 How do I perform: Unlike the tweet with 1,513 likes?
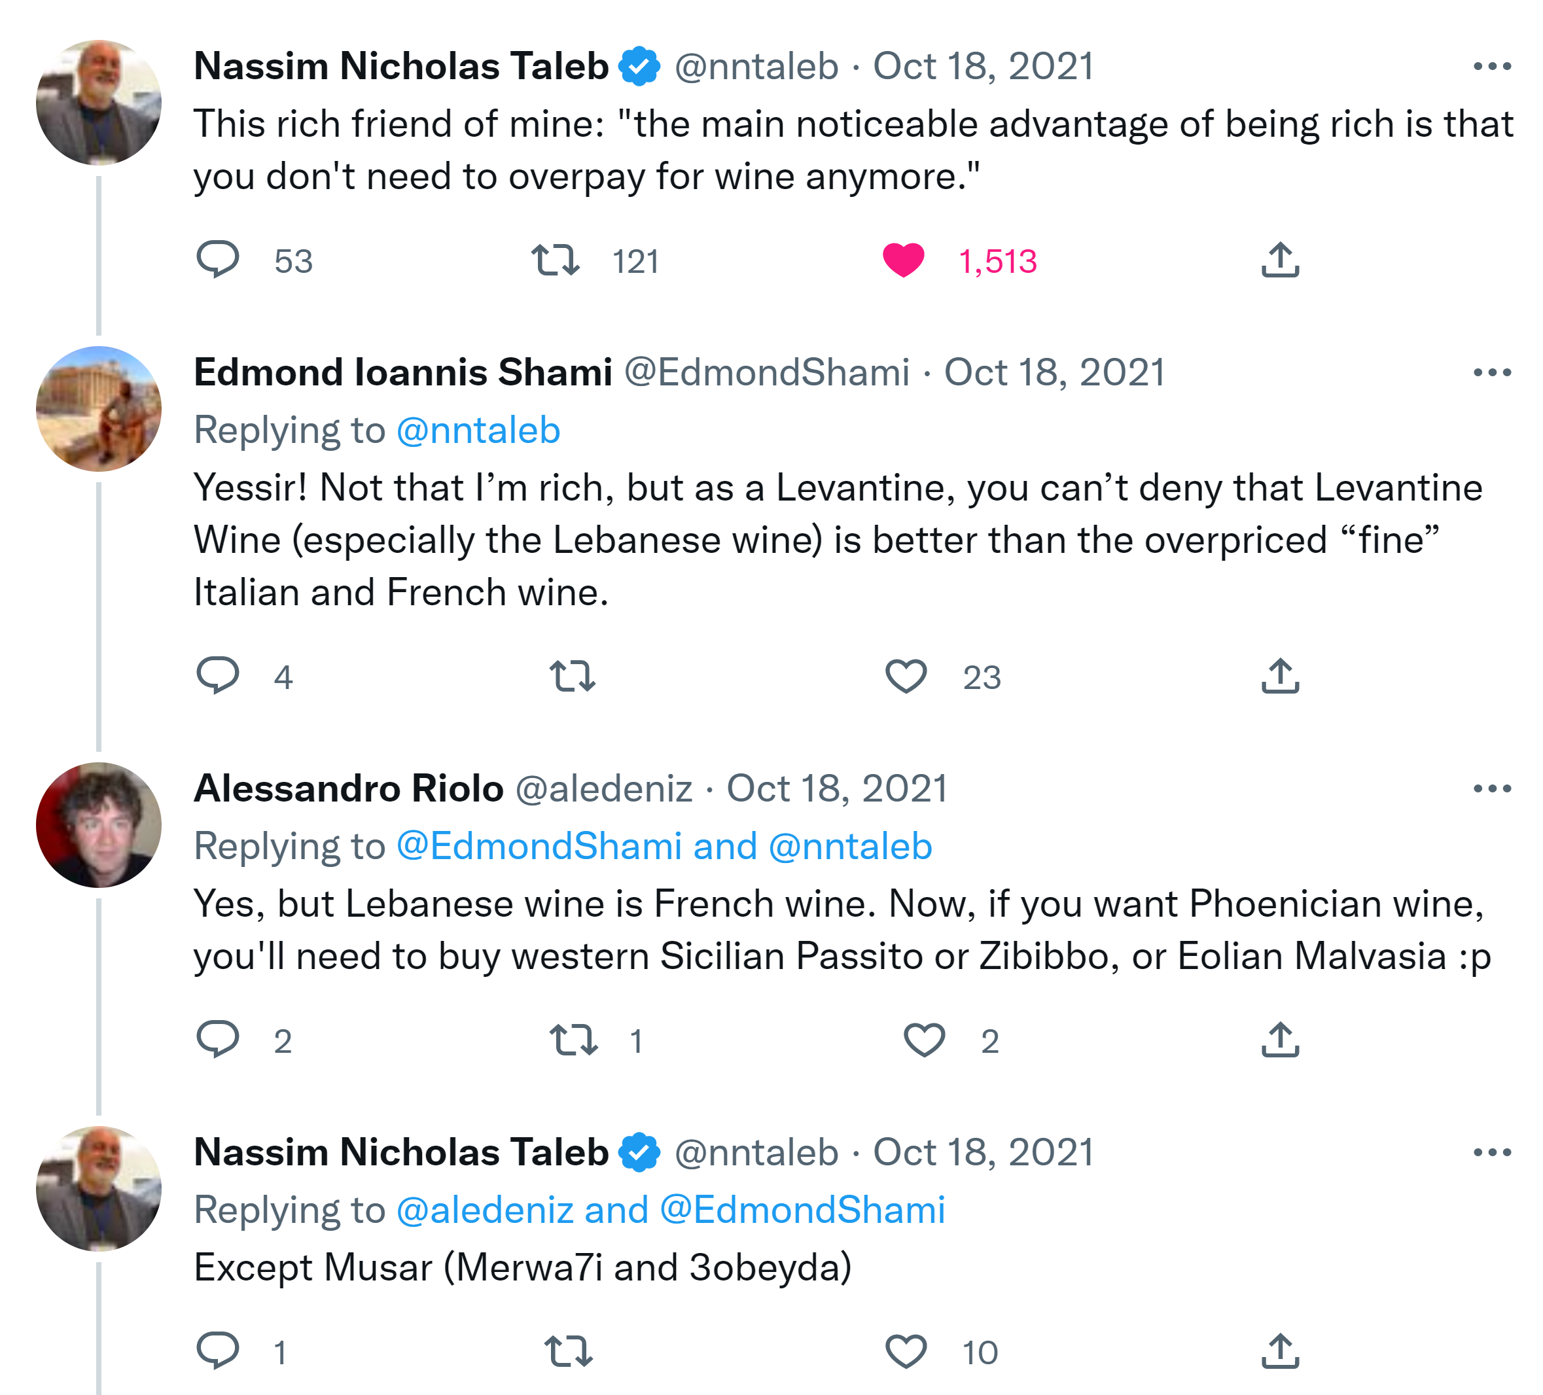point(903,259)
